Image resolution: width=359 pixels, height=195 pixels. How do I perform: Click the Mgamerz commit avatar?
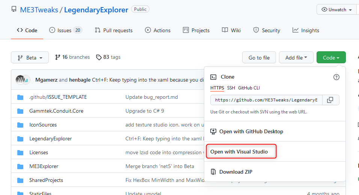pos(20,80)
